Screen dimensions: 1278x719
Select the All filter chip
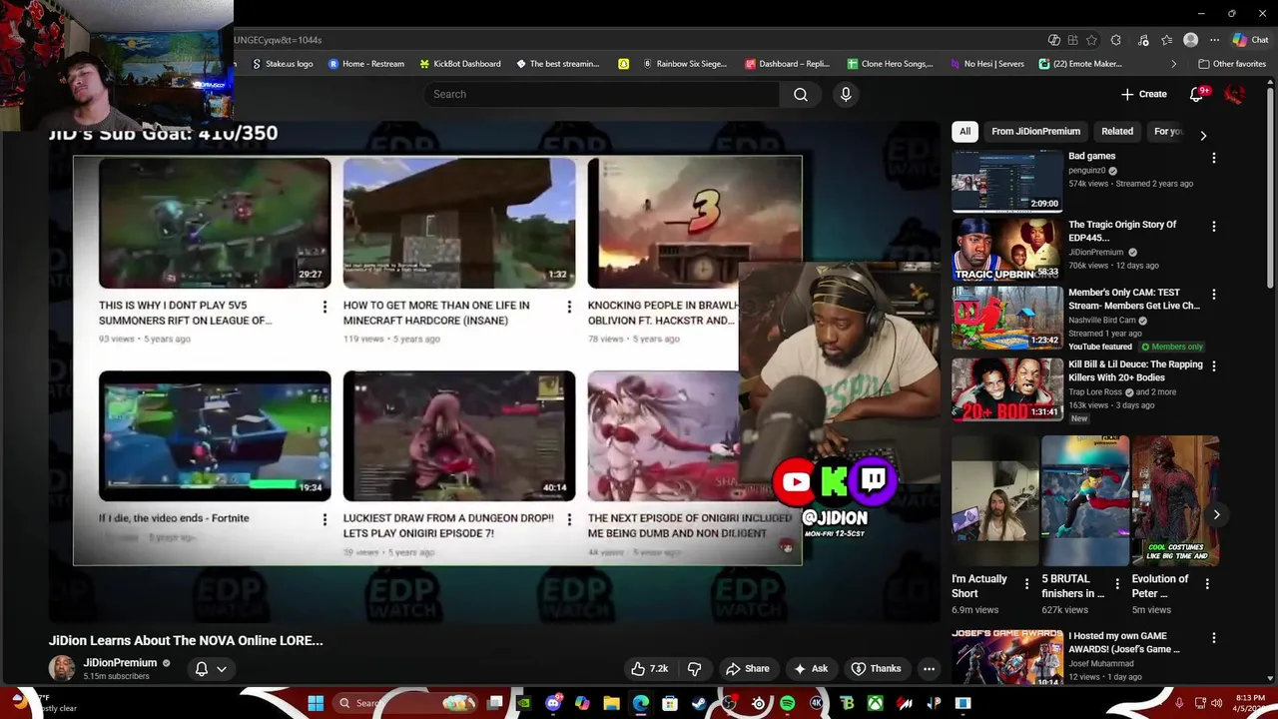point(964,132)
